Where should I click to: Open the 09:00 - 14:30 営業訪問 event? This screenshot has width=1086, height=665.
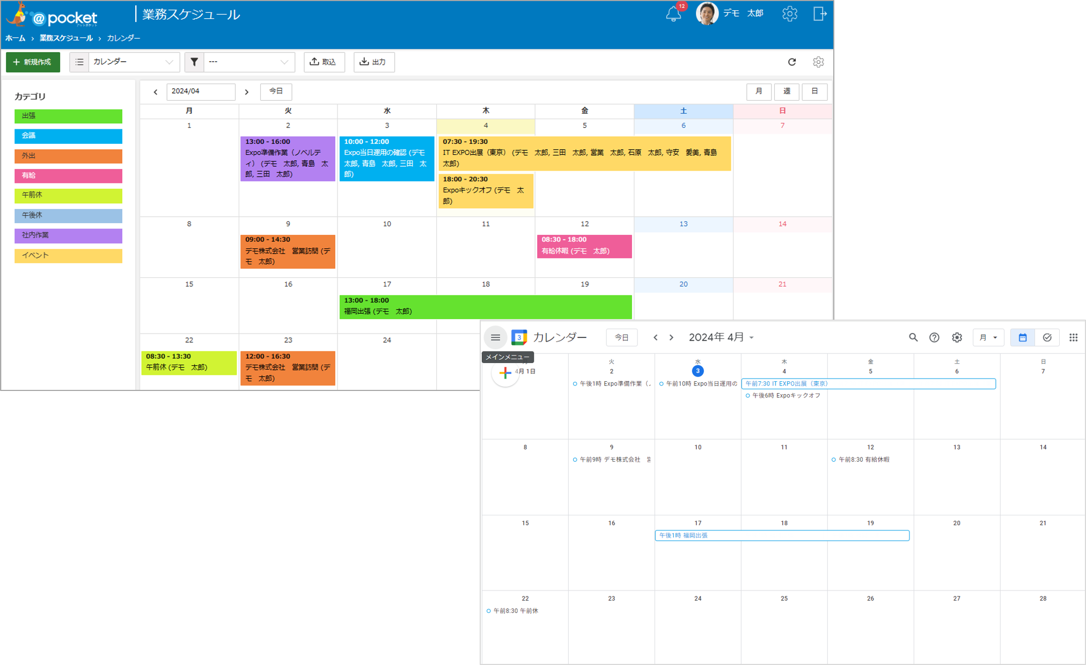point(288,251)
